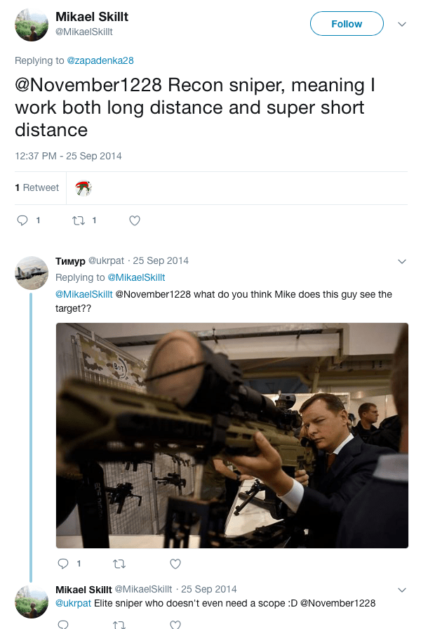The width and height of the screenshot is (428, 629).
Task: Reply to the elite sniper comment
Action: pyautogui.click(x=62, y=623)
